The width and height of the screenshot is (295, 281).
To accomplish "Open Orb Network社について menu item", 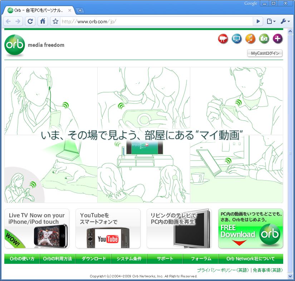I will [x=251, y=258].
